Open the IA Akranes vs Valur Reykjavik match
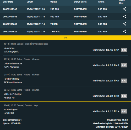This screenshot has width=131, height=130. [x=11, y=50]
